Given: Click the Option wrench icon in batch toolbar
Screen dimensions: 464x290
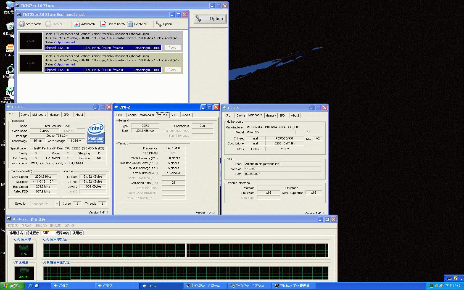Looking at the screenshot, I should click(159, 24).
